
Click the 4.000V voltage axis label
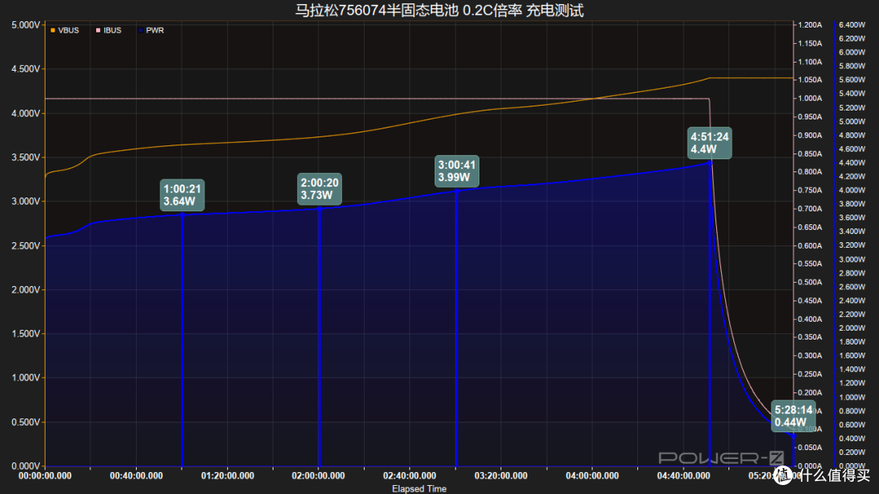26,113
